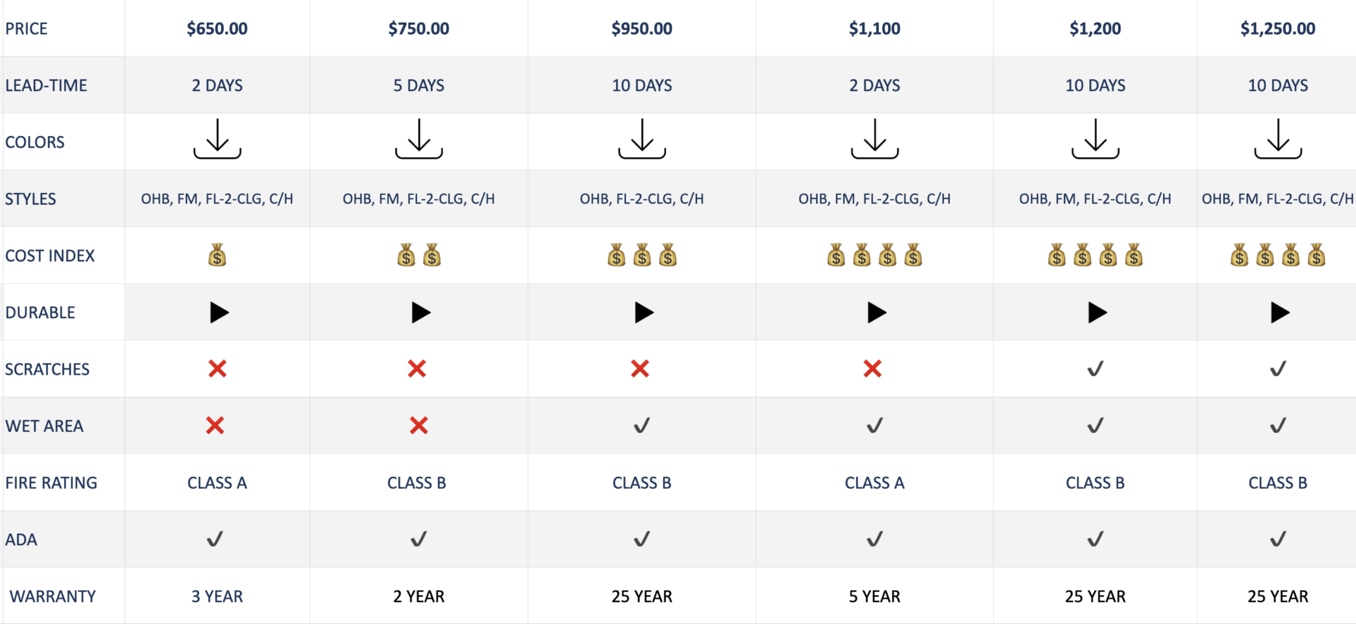Click the FIRE RATING row label
This screenshot has width=1356, height=624.
coord(51,483)
